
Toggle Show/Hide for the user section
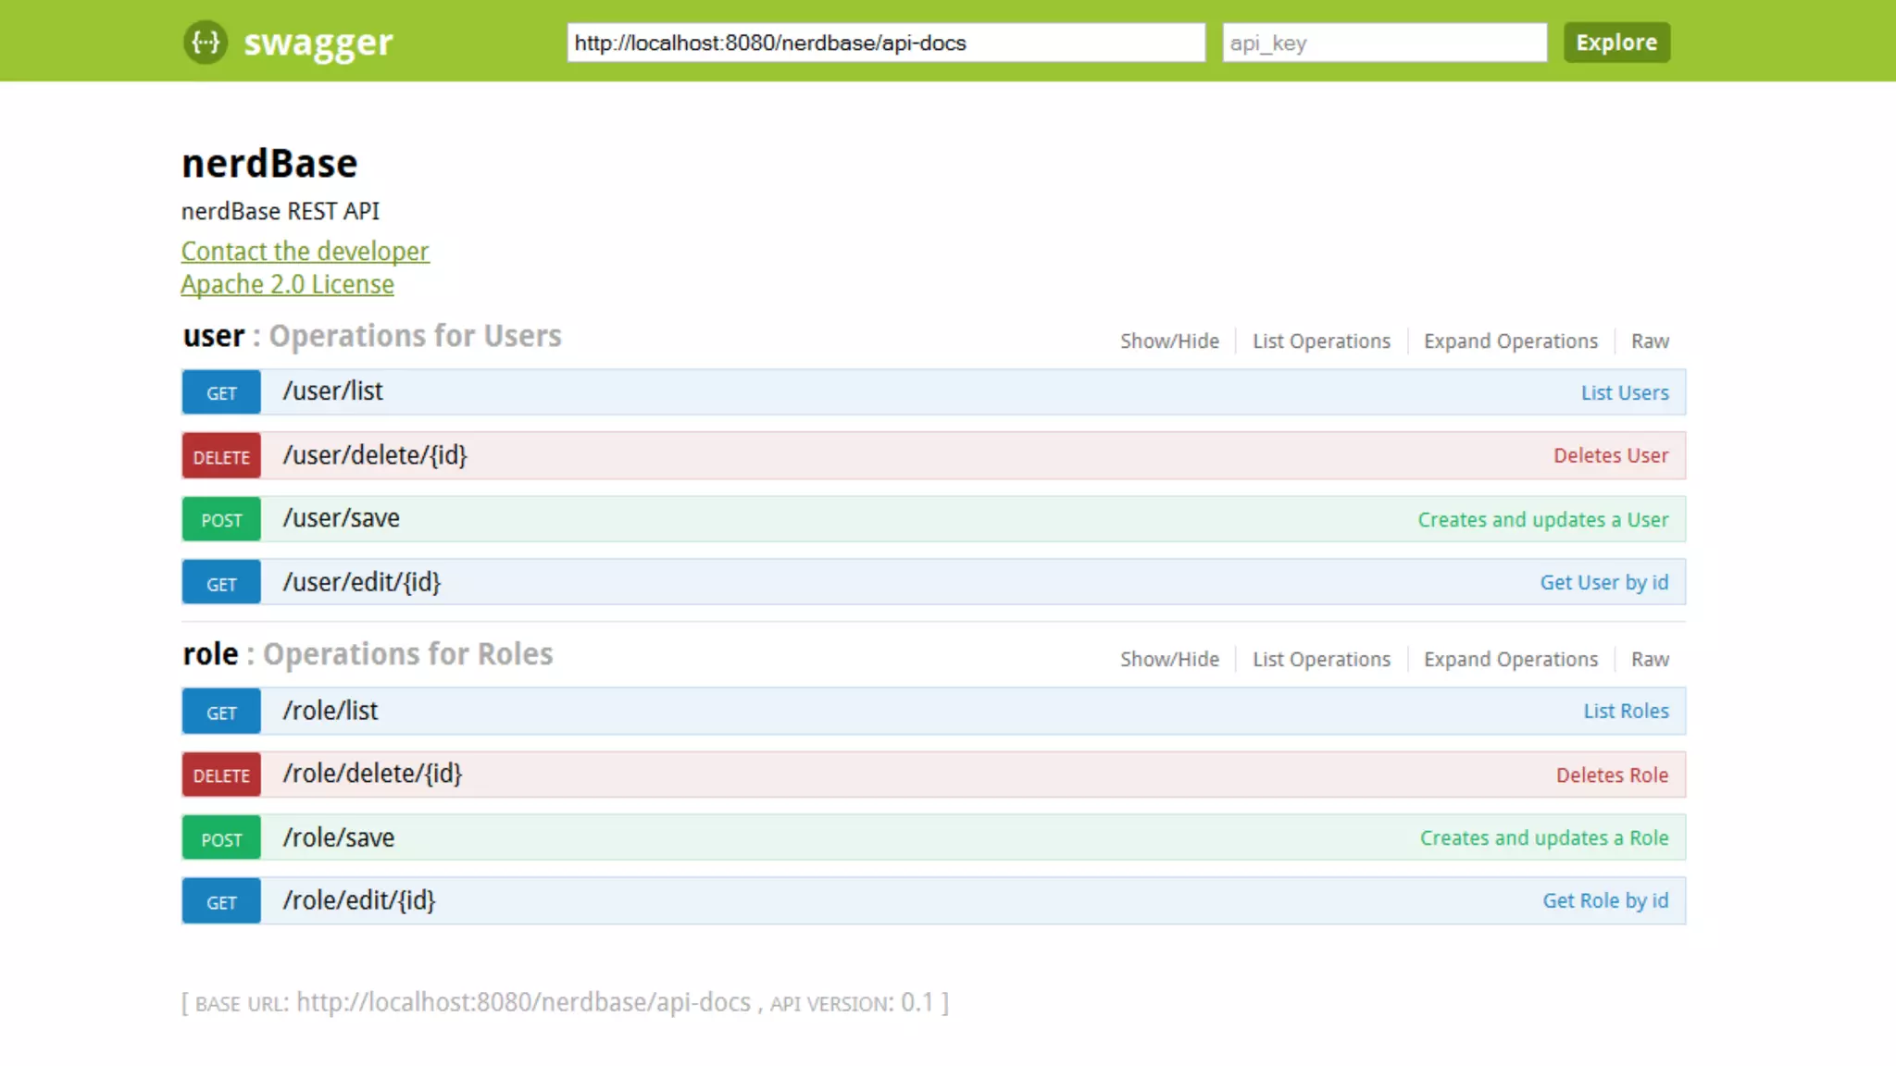pyautogui.click(x=1169, y=341)
